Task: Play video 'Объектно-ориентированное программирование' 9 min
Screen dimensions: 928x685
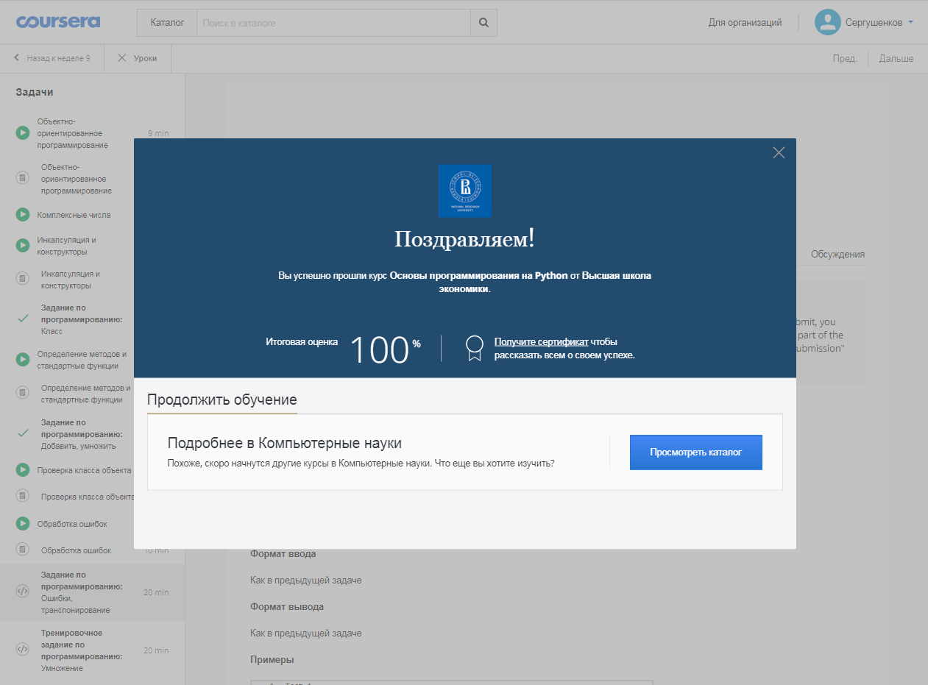Action: 23,133
